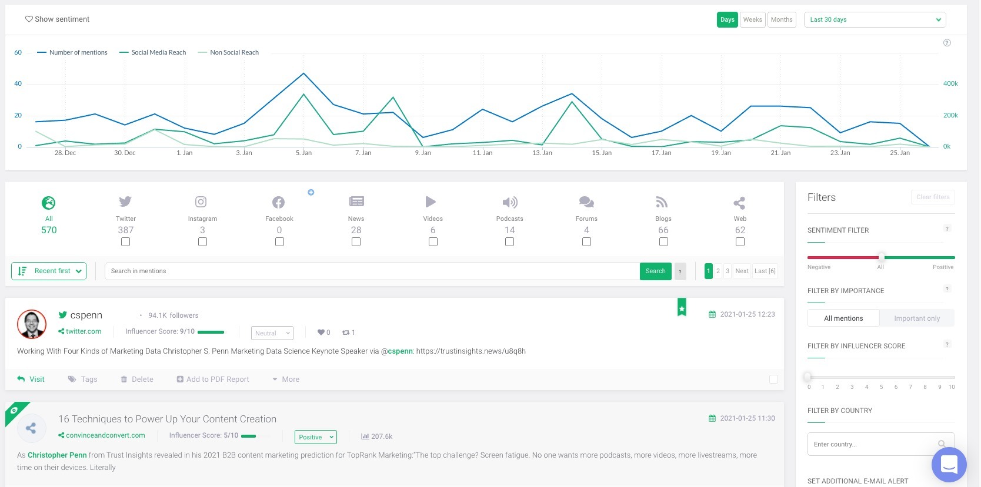This screenshot has width=981, height=487.
Task: Check the Instagram source checkbox
Action: [x=202, y=242]
